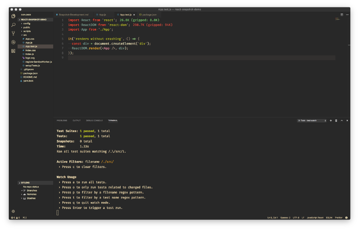Viewport: 359px width, 230px height.
Task: Maximize the panel with the up chevron
Action: [x=342, y=120]
